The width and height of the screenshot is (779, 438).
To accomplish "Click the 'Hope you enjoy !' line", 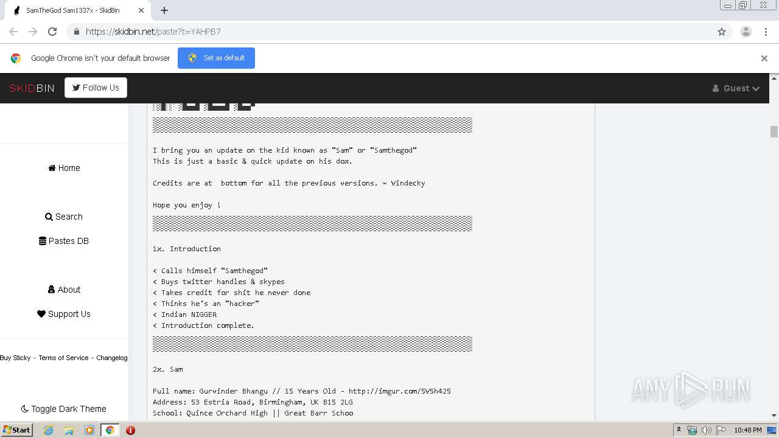I will coord(187,205).
